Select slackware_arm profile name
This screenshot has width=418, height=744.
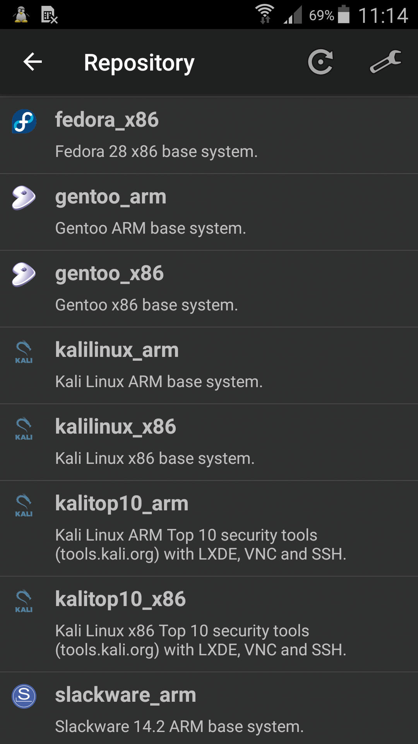(126, 695)
